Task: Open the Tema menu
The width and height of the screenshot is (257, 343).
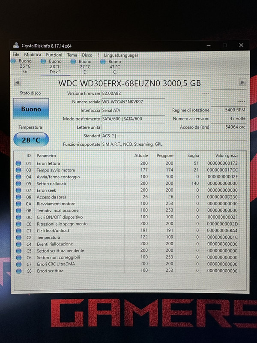Action: point(72,55)
